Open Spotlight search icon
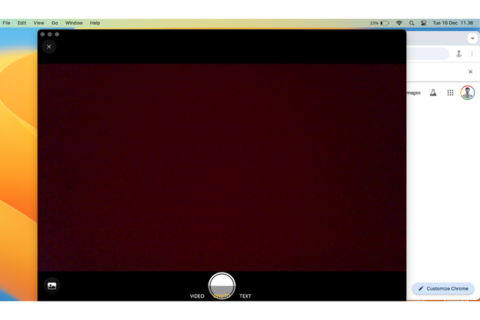 412,23
